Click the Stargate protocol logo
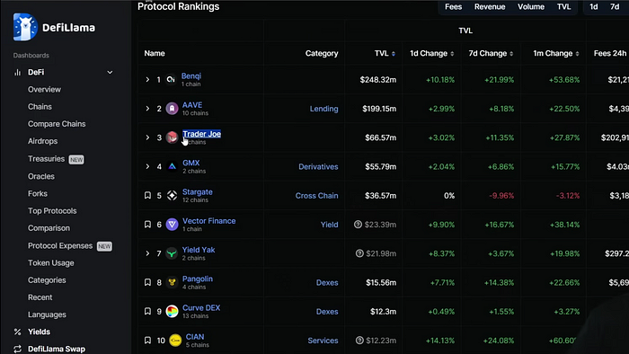 point(172,195)
